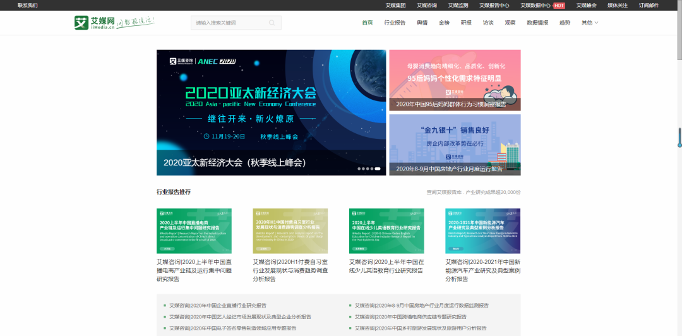Click 联系我们 in top bar
This screenshot has width=682, height=336.
[x=28, y=5]
